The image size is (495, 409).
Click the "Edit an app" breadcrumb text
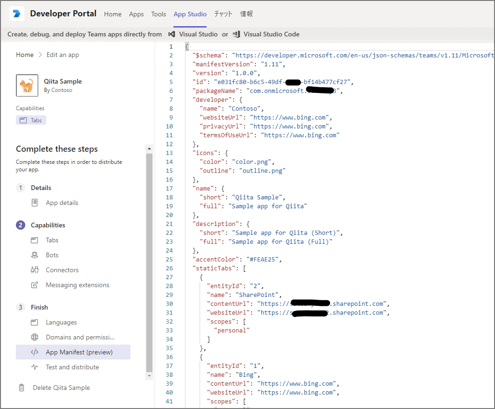(x=63, y=55)
